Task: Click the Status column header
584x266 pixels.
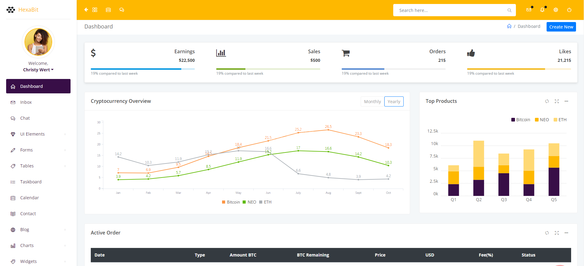Action: [x=528, y=255]
